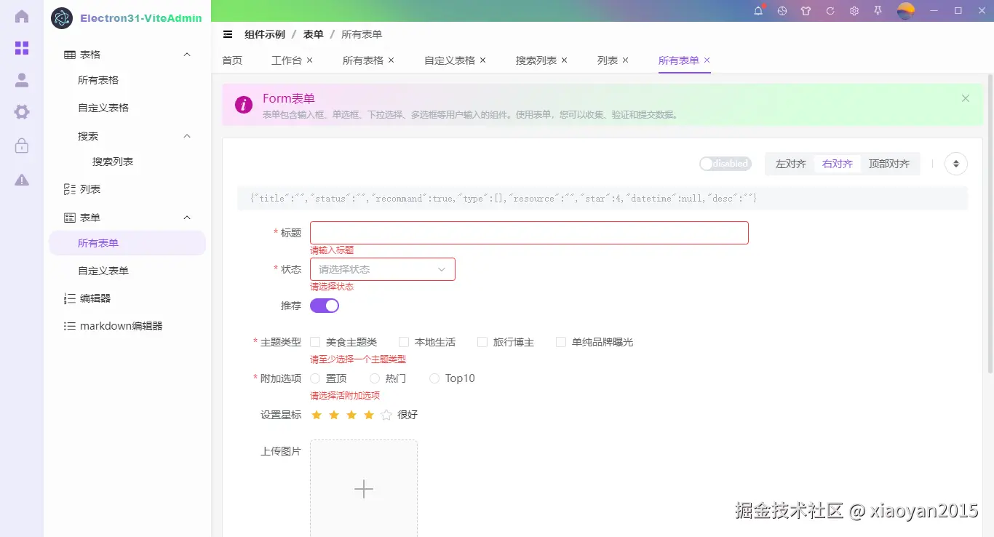The width and height of the screenshot is (994, 537).
Task: Check the 美食主题类 checkbox
Action: coord(315,342)
